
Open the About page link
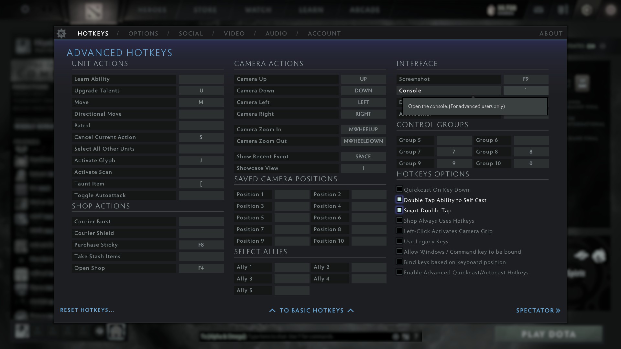coord(551,34)
